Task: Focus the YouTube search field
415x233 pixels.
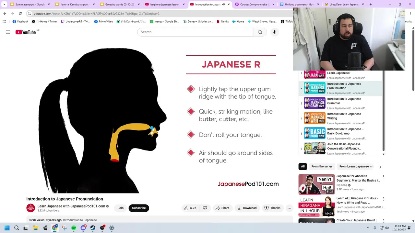Action: (x=195, y=32)
